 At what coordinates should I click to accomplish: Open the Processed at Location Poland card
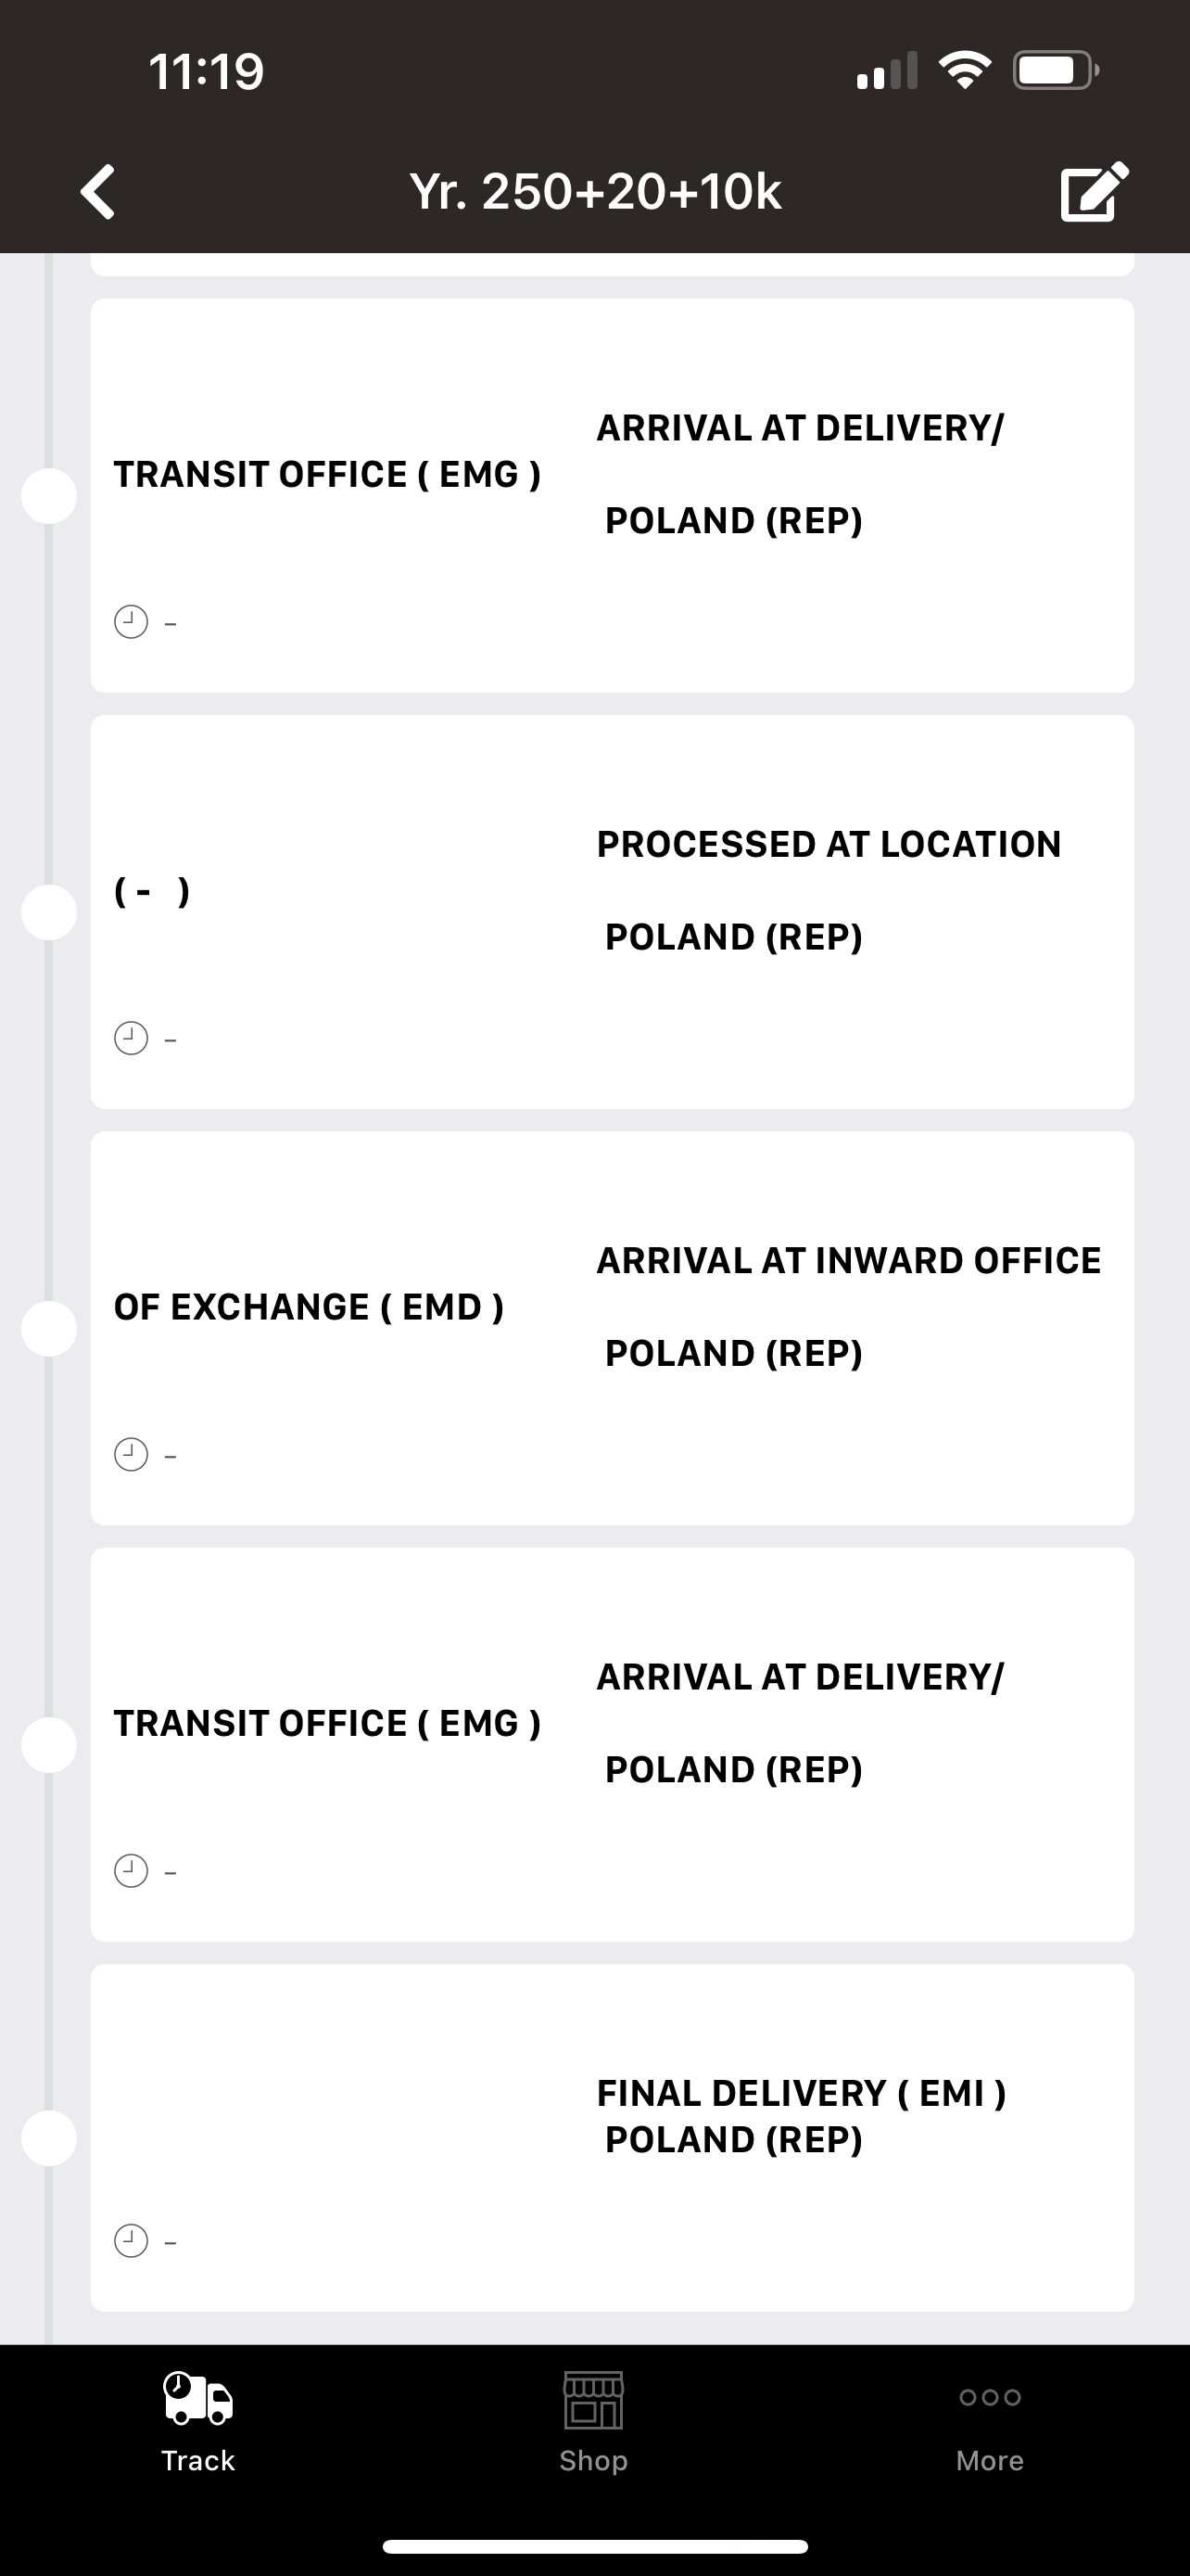[613, 912]
